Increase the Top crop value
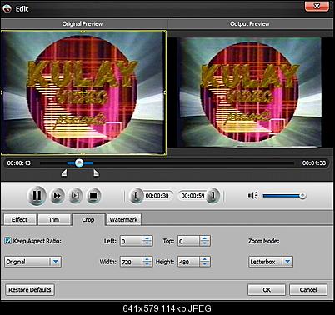335x315 pixels. pyautogui.click(x=205, y=238)
